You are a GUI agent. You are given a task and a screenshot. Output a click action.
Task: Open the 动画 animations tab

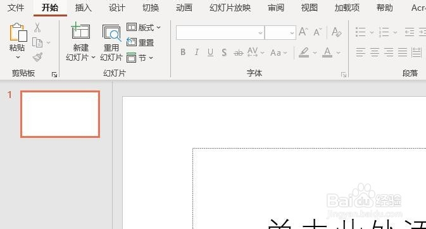tap(184, 8)
